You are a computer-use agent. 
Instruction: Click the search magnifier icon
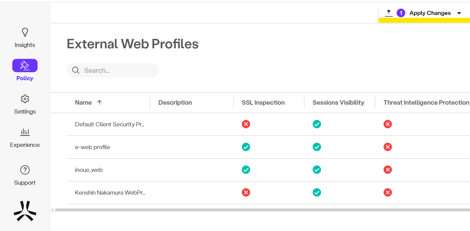point(76,70)
